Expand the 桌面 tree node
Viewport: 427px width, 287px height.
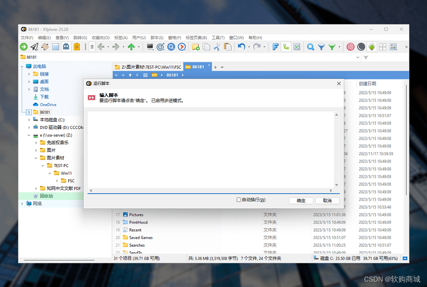29,82
